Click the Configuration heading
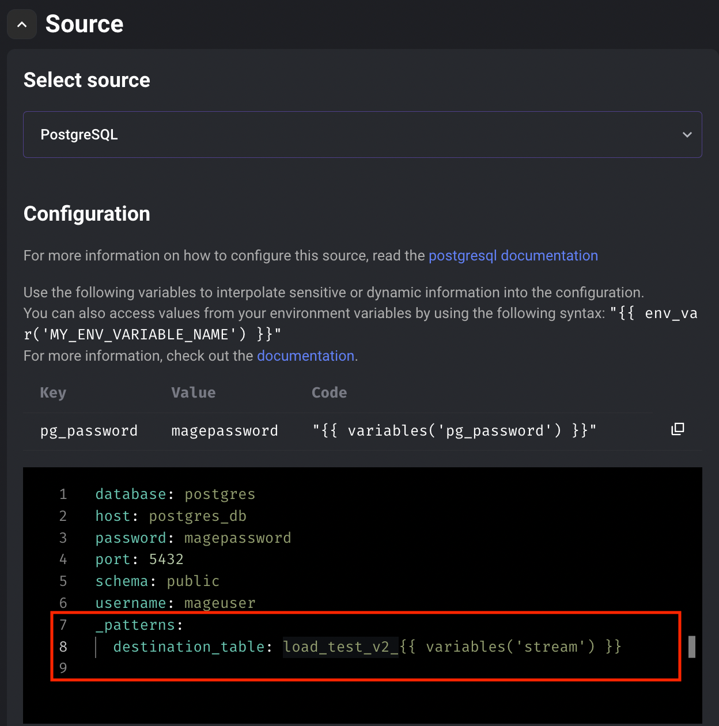 click(x=87, y=214)
